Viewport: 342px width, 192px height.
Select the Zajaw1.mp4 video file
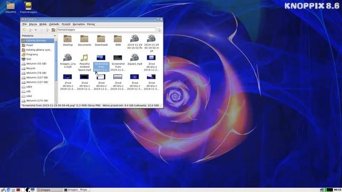135,59
